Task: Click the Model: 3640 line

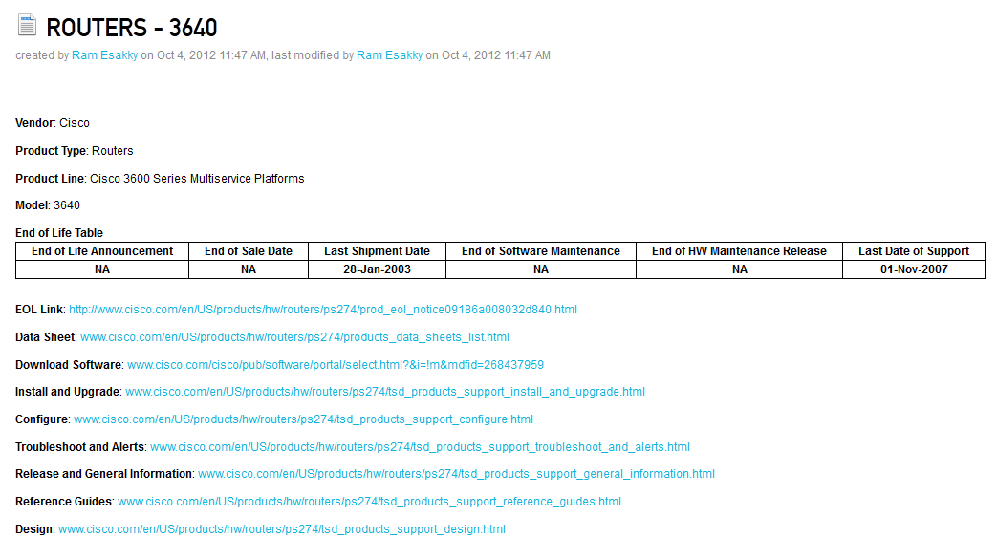Action: click(48, 205)
